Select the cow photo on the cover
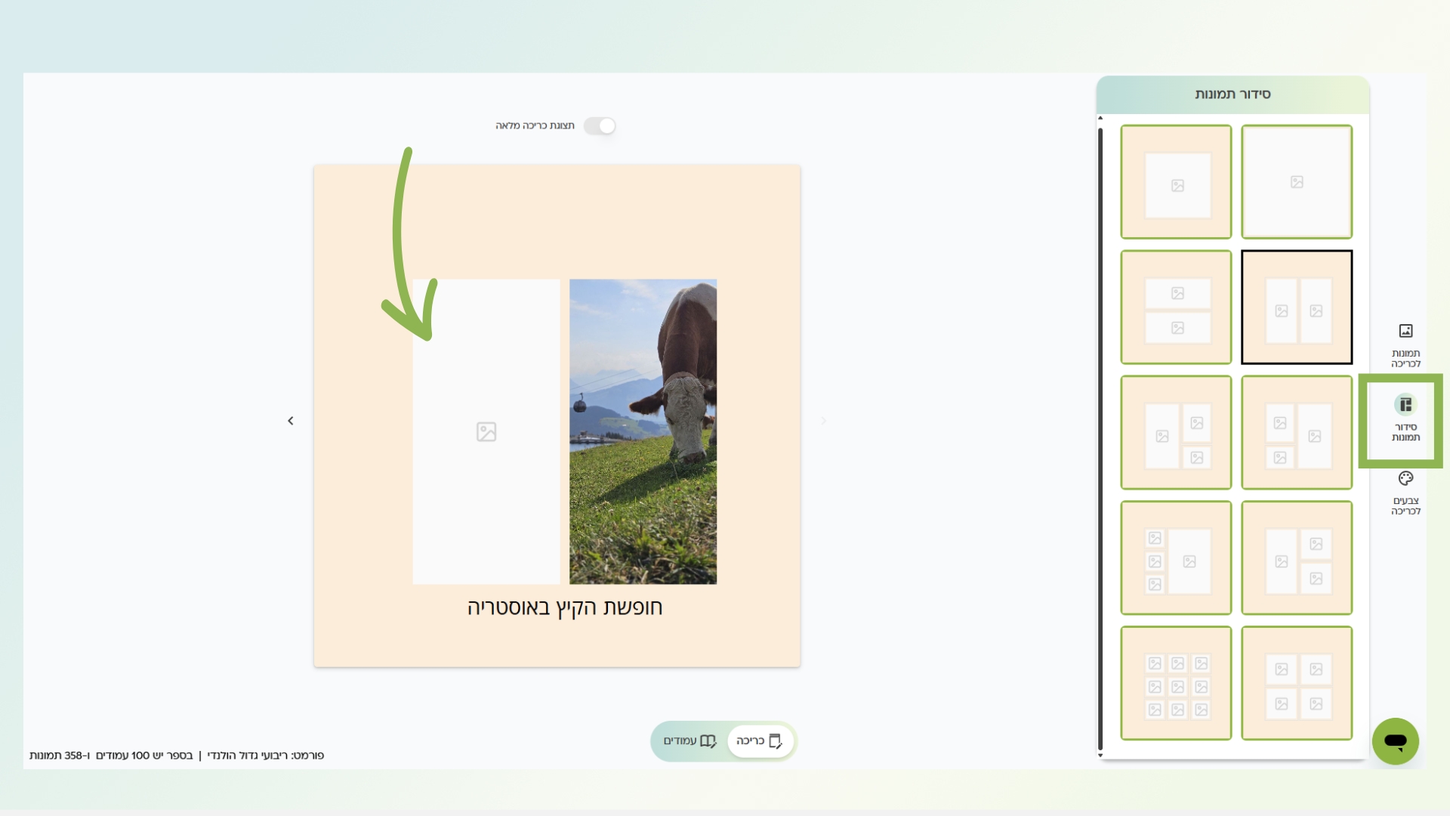This screenshot has height=816, width=1450. [643, 431]
